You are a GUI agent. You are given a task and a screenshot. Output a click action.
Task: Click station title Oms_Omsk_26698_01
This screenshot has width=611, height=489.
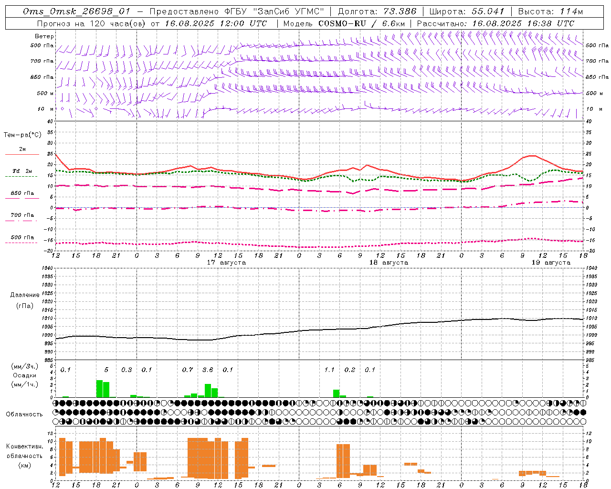click(76, 11)
